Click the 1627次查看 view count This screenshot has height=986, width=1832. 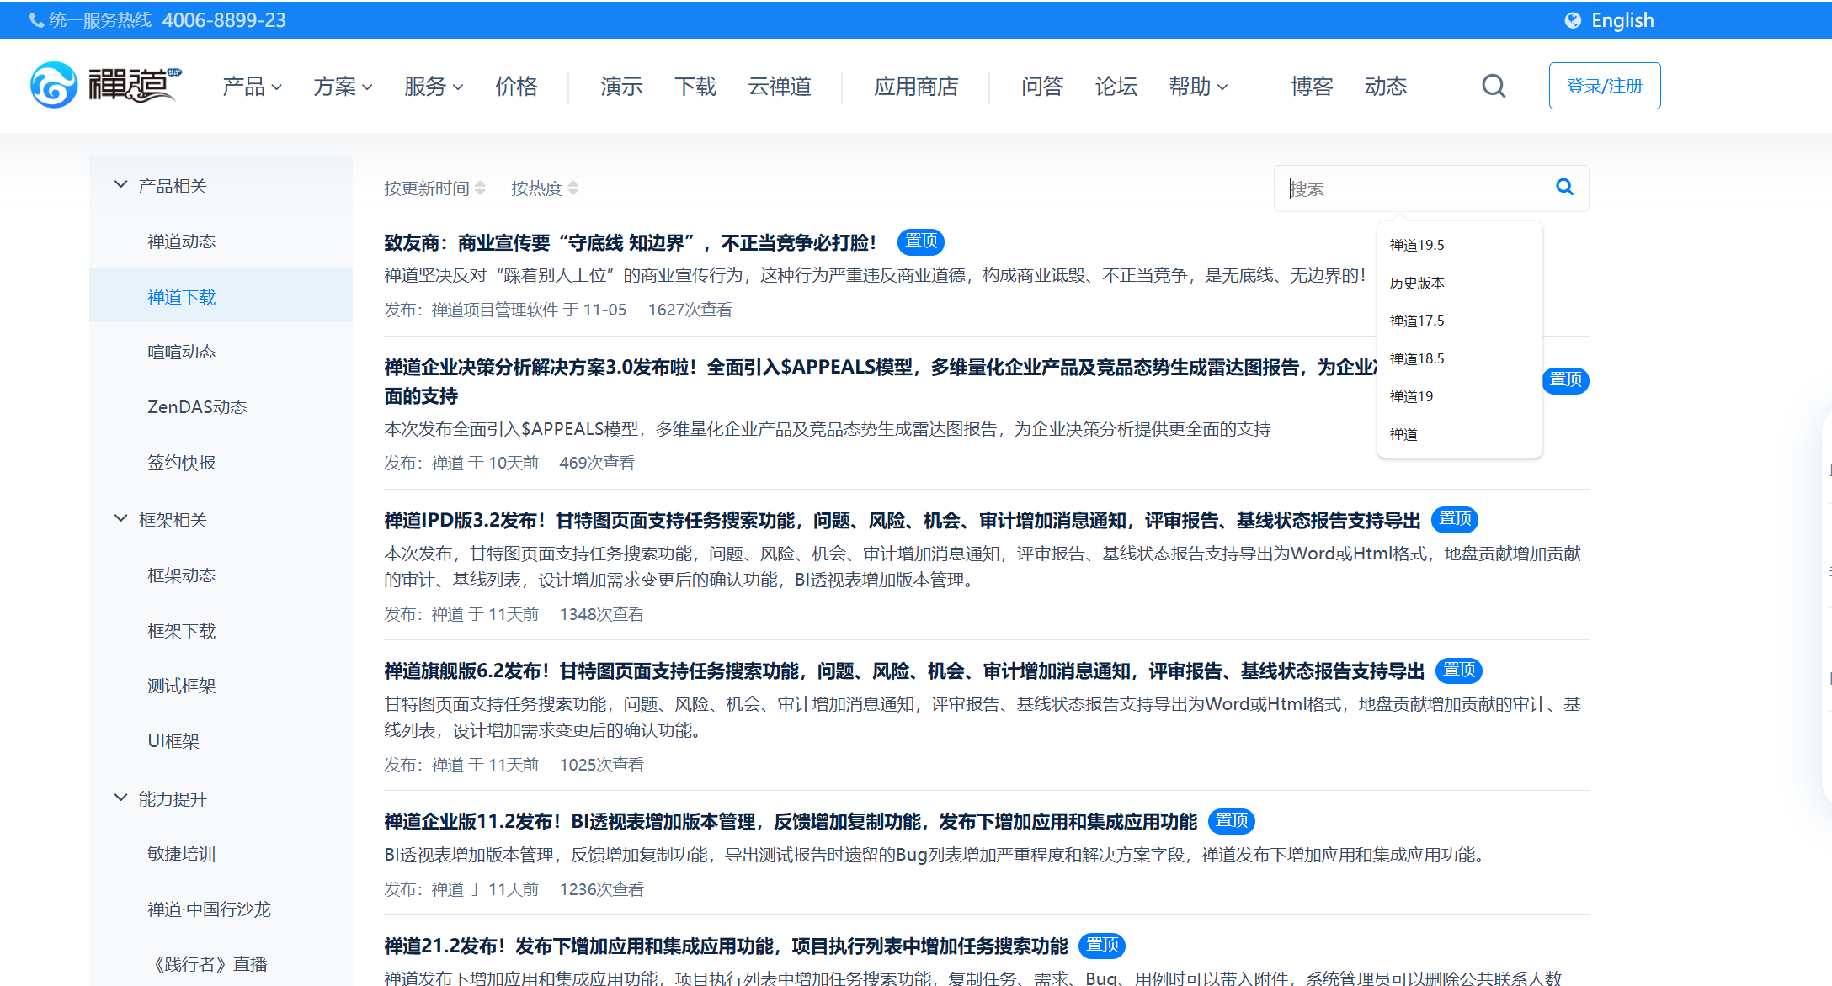point(690,310)
